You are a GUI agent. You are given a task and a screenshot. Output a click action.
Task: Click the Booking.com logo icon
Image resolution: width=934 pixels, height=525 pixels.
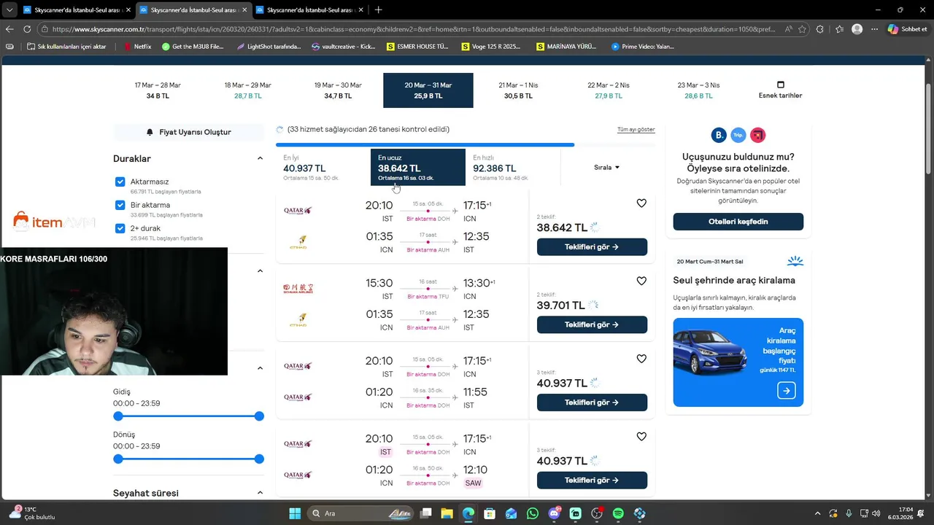pyautogui.click(x=719, y=135)
